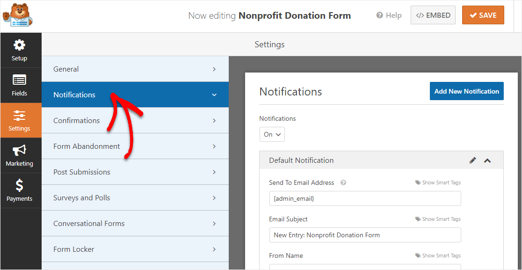This screenshot has width=522, height=270.
Task: Click the Add New Notification button
Action: click(x=466, y=91)
